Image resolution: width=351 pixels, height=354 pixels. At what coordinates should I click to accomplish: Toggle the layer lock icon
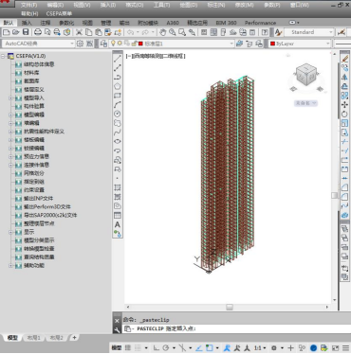(x=134, y=44)
